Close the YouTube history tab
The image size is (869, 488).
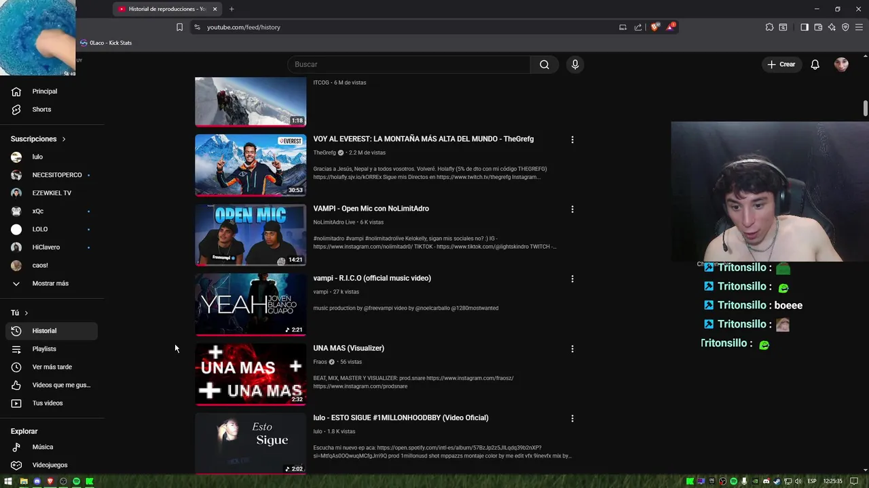(215, 9)
